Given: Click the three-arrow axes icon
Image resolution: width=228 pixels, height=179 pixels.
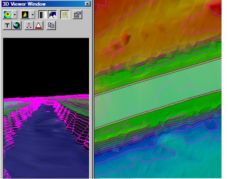Looking at the screenshot, I should coord(29,26).
